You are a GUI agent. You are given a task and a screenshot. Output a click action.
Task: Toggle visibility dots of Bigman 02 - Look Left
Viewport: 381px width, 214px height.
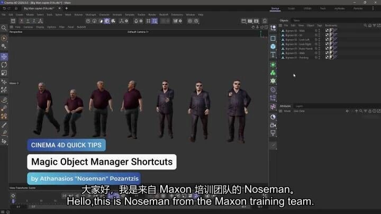point(319,40)
